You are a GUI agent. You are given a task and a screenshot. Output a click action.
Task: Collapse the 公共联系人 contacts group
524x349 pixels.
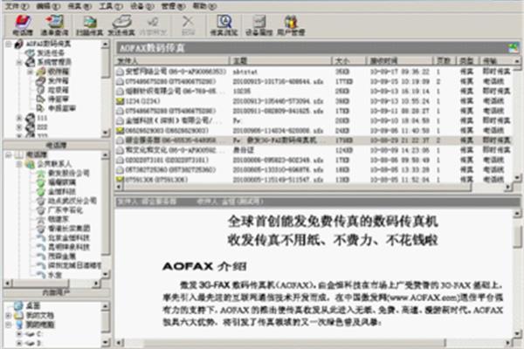click(19, 164)
